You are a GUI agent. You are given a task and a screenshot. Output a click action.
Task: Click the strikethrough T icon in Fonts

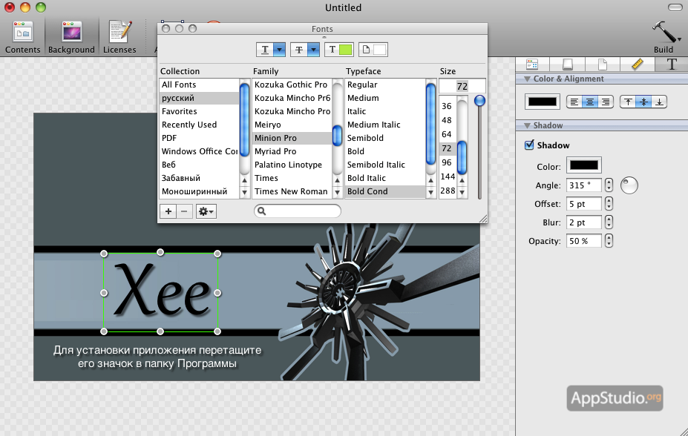(299, 50)
